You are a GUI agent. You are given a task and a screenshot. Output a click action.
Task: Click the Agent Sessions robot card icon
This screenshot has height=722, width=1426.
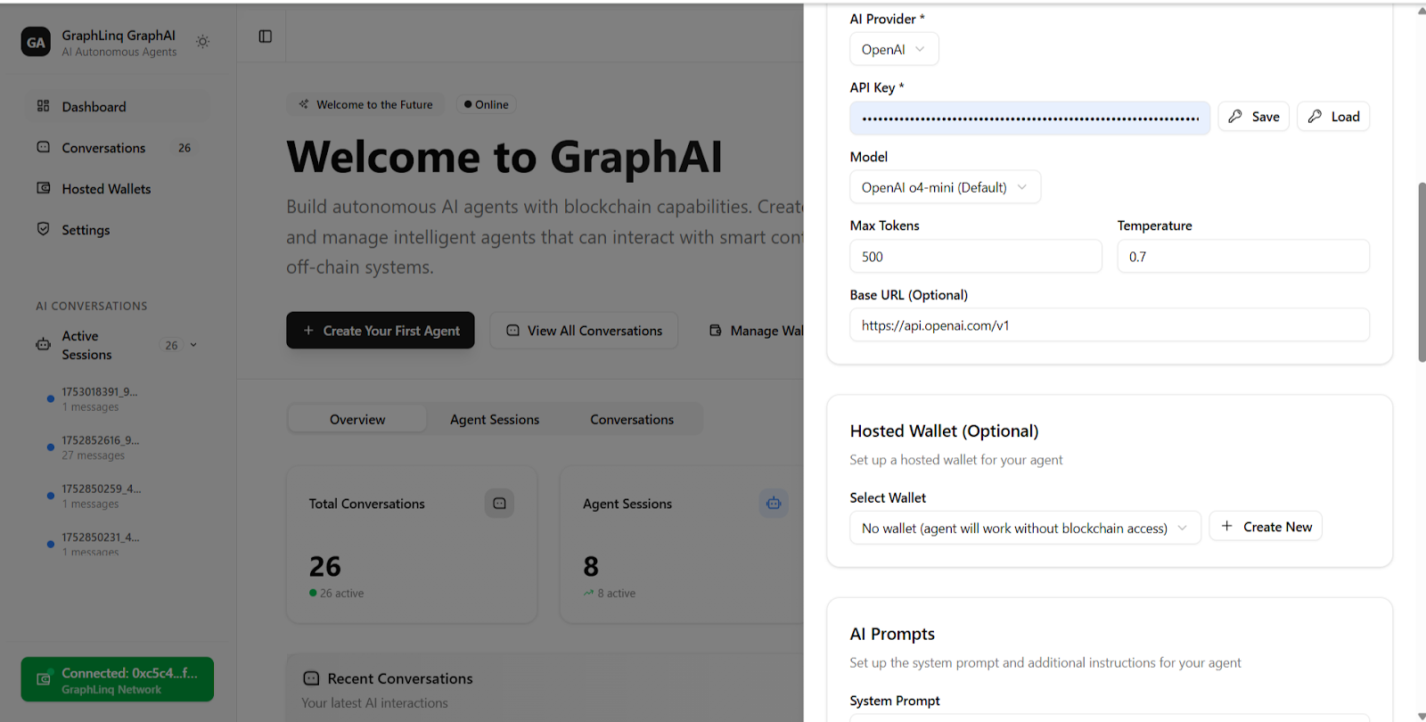tap(774, 504)
